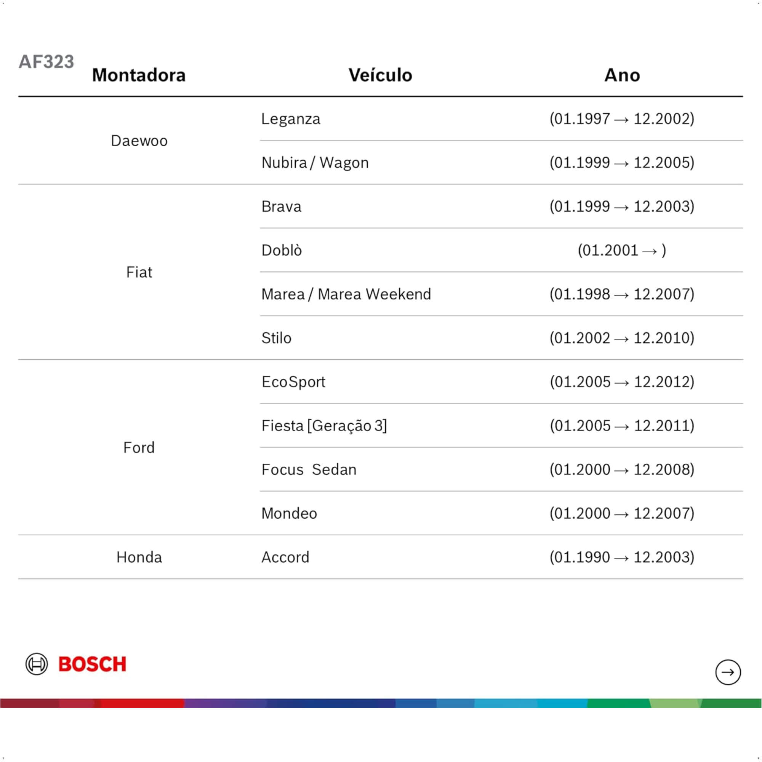
Task: Click the Mondeo vehicle entry
Action: [289, 513]
